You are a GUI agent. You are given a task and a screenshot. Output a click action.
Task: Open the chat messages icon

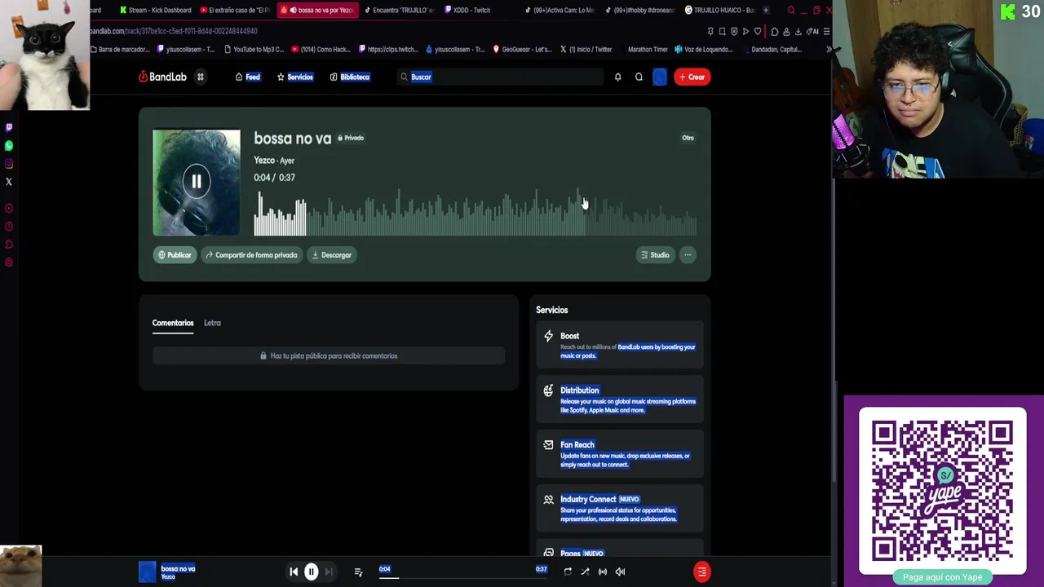[639, 77]
